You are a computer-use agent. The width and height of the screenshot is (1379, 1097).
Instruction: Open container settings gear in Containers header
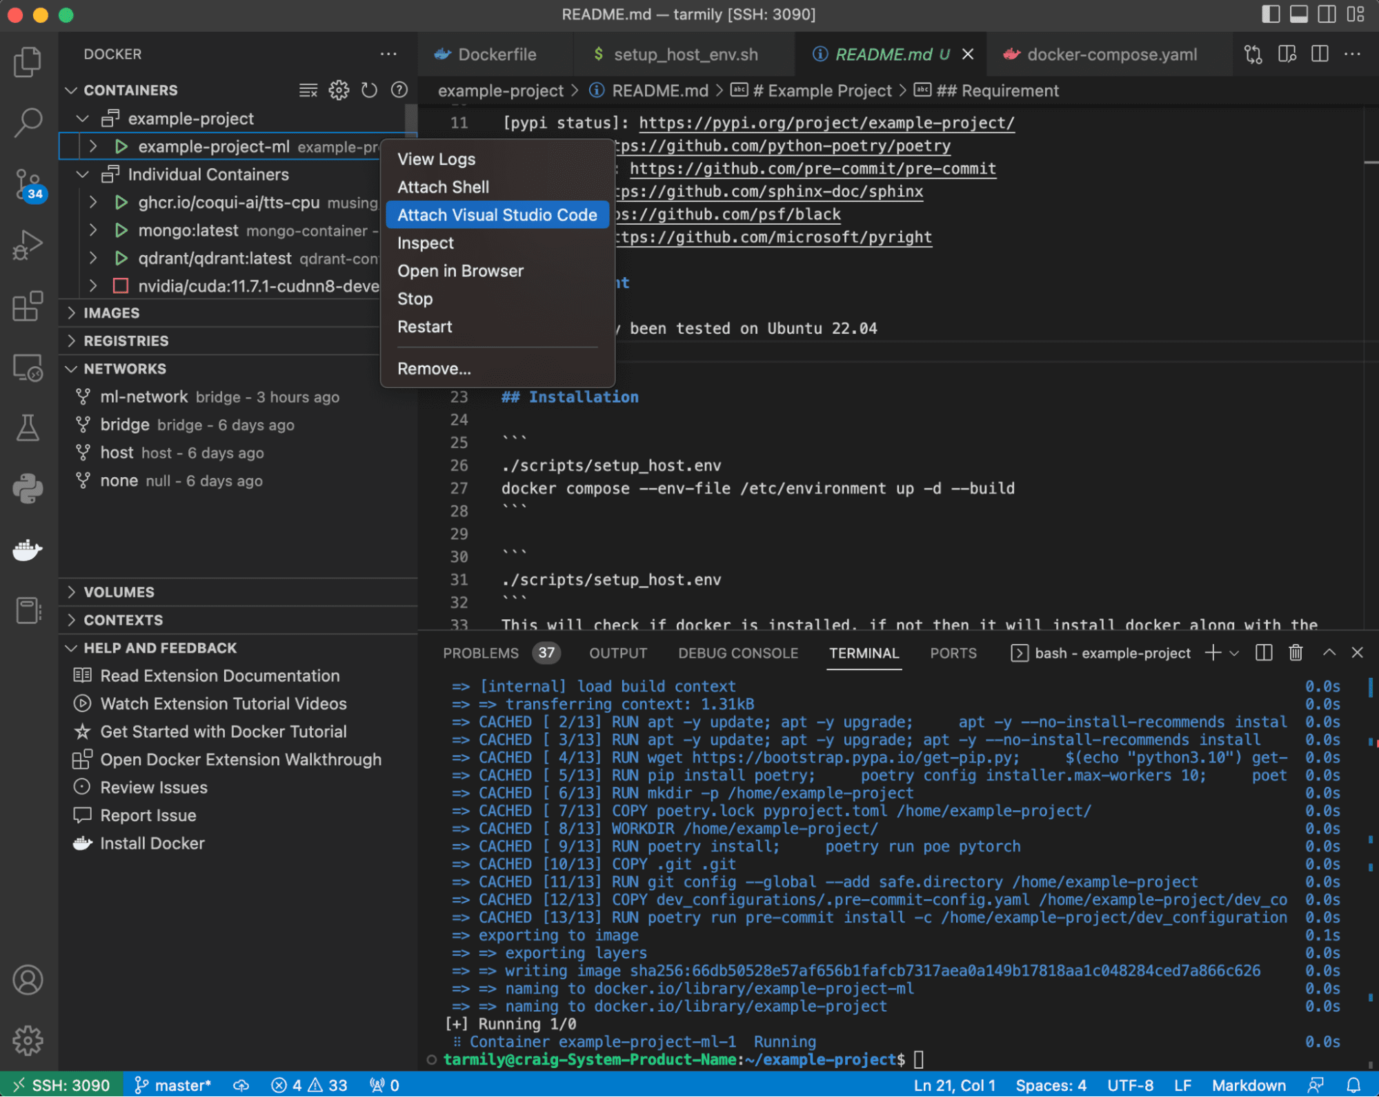point(338,90)
